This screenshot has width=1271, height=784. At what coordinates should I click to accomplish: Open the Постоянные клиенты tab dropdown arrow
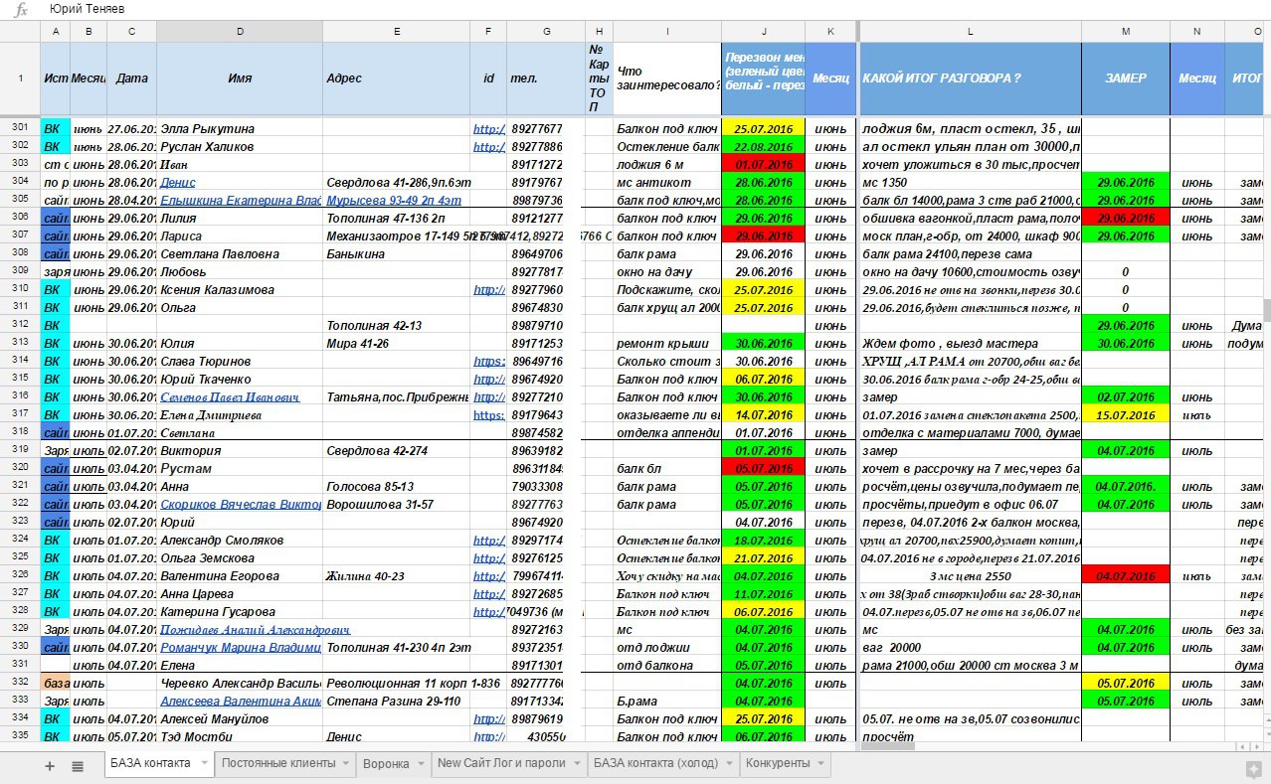(x=347, y=764)
